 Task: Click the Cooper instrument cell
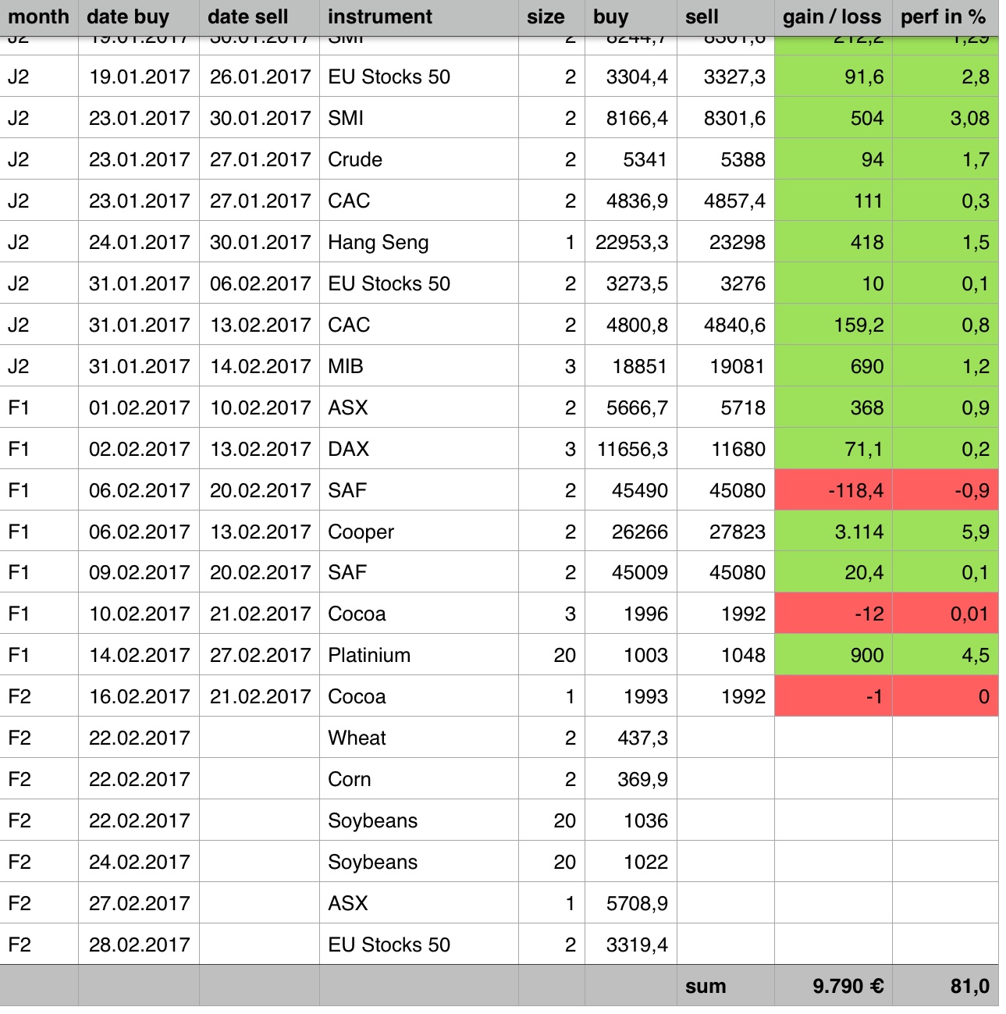361,532
